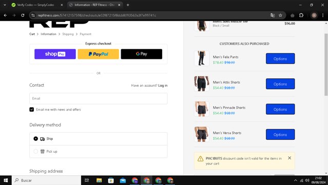Click the warning triangle icon in discount notice
This screenshot has width=328, height=185.
(200, 159)
